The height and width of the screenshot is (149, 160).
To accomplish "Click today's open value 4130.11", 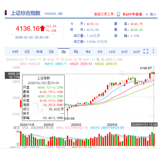I will coord(92,24).
